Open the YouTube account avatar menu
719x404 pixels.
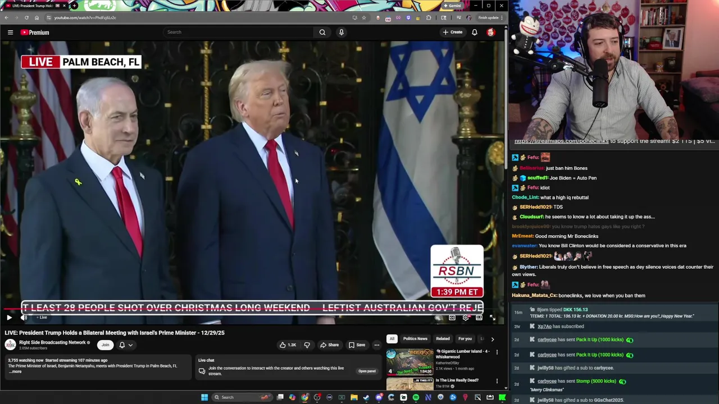pyautogui.click(x=490, y=32)
